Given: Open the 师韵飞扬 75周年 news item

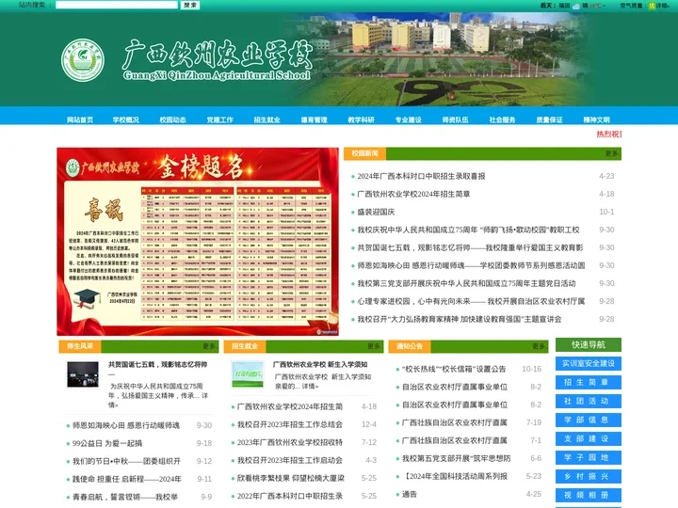Looking at the screenshot, I should click(468, 230).
